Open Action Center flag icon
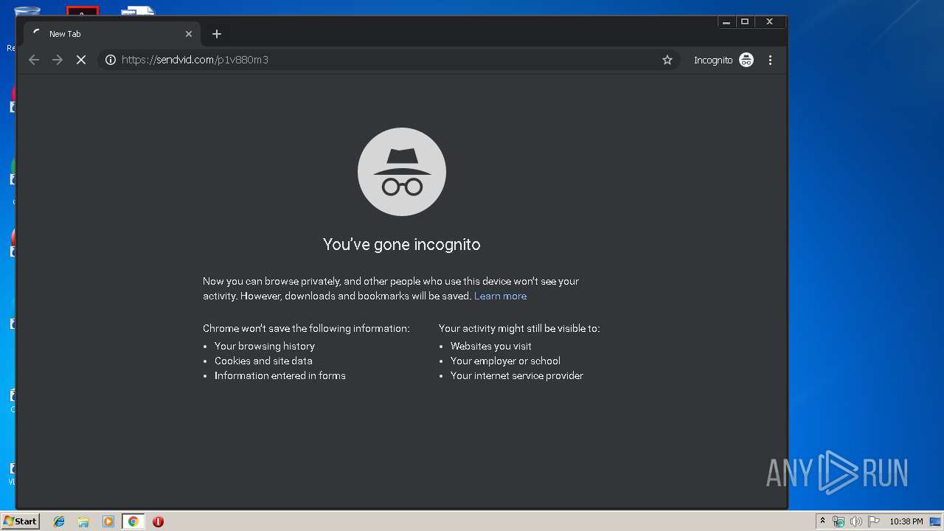This screenshot has height=531, width=944. (x=874, y=521)
